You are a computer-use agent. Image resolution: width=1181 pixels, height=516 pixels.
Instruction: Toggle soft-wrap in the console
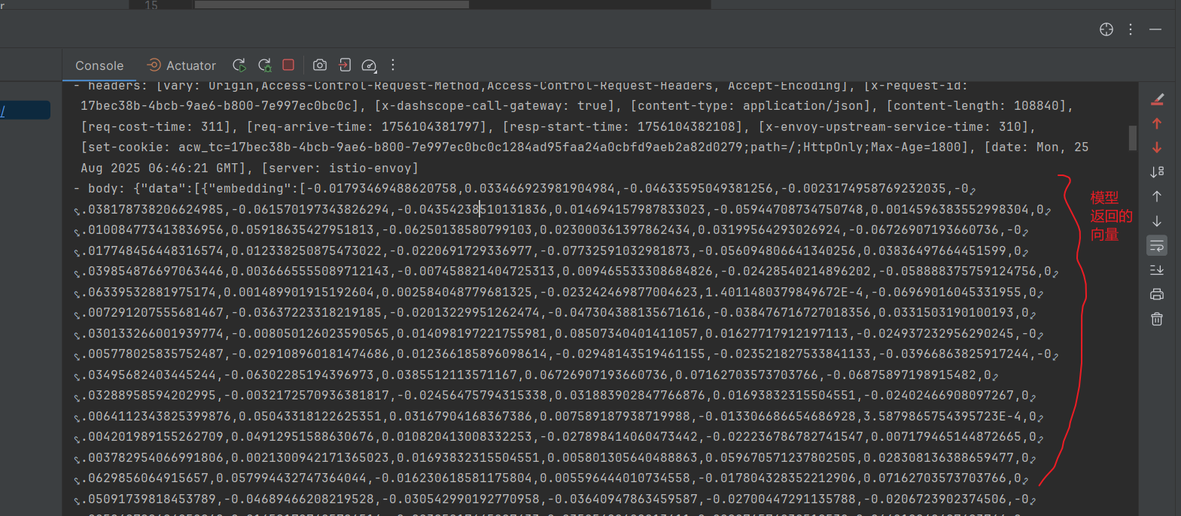coord(1157,245)
